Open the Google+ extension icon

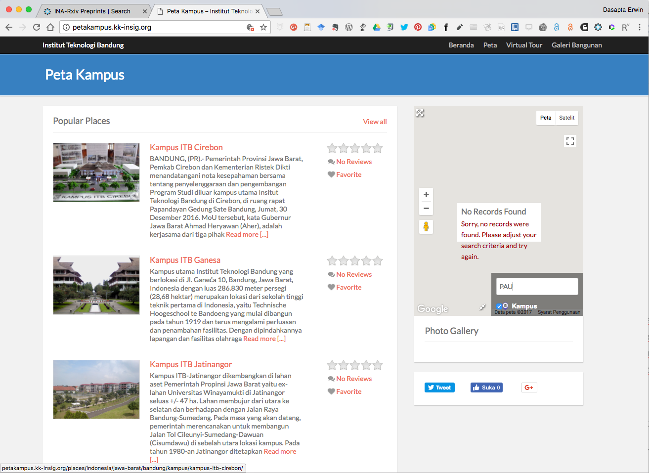(294, 27)
